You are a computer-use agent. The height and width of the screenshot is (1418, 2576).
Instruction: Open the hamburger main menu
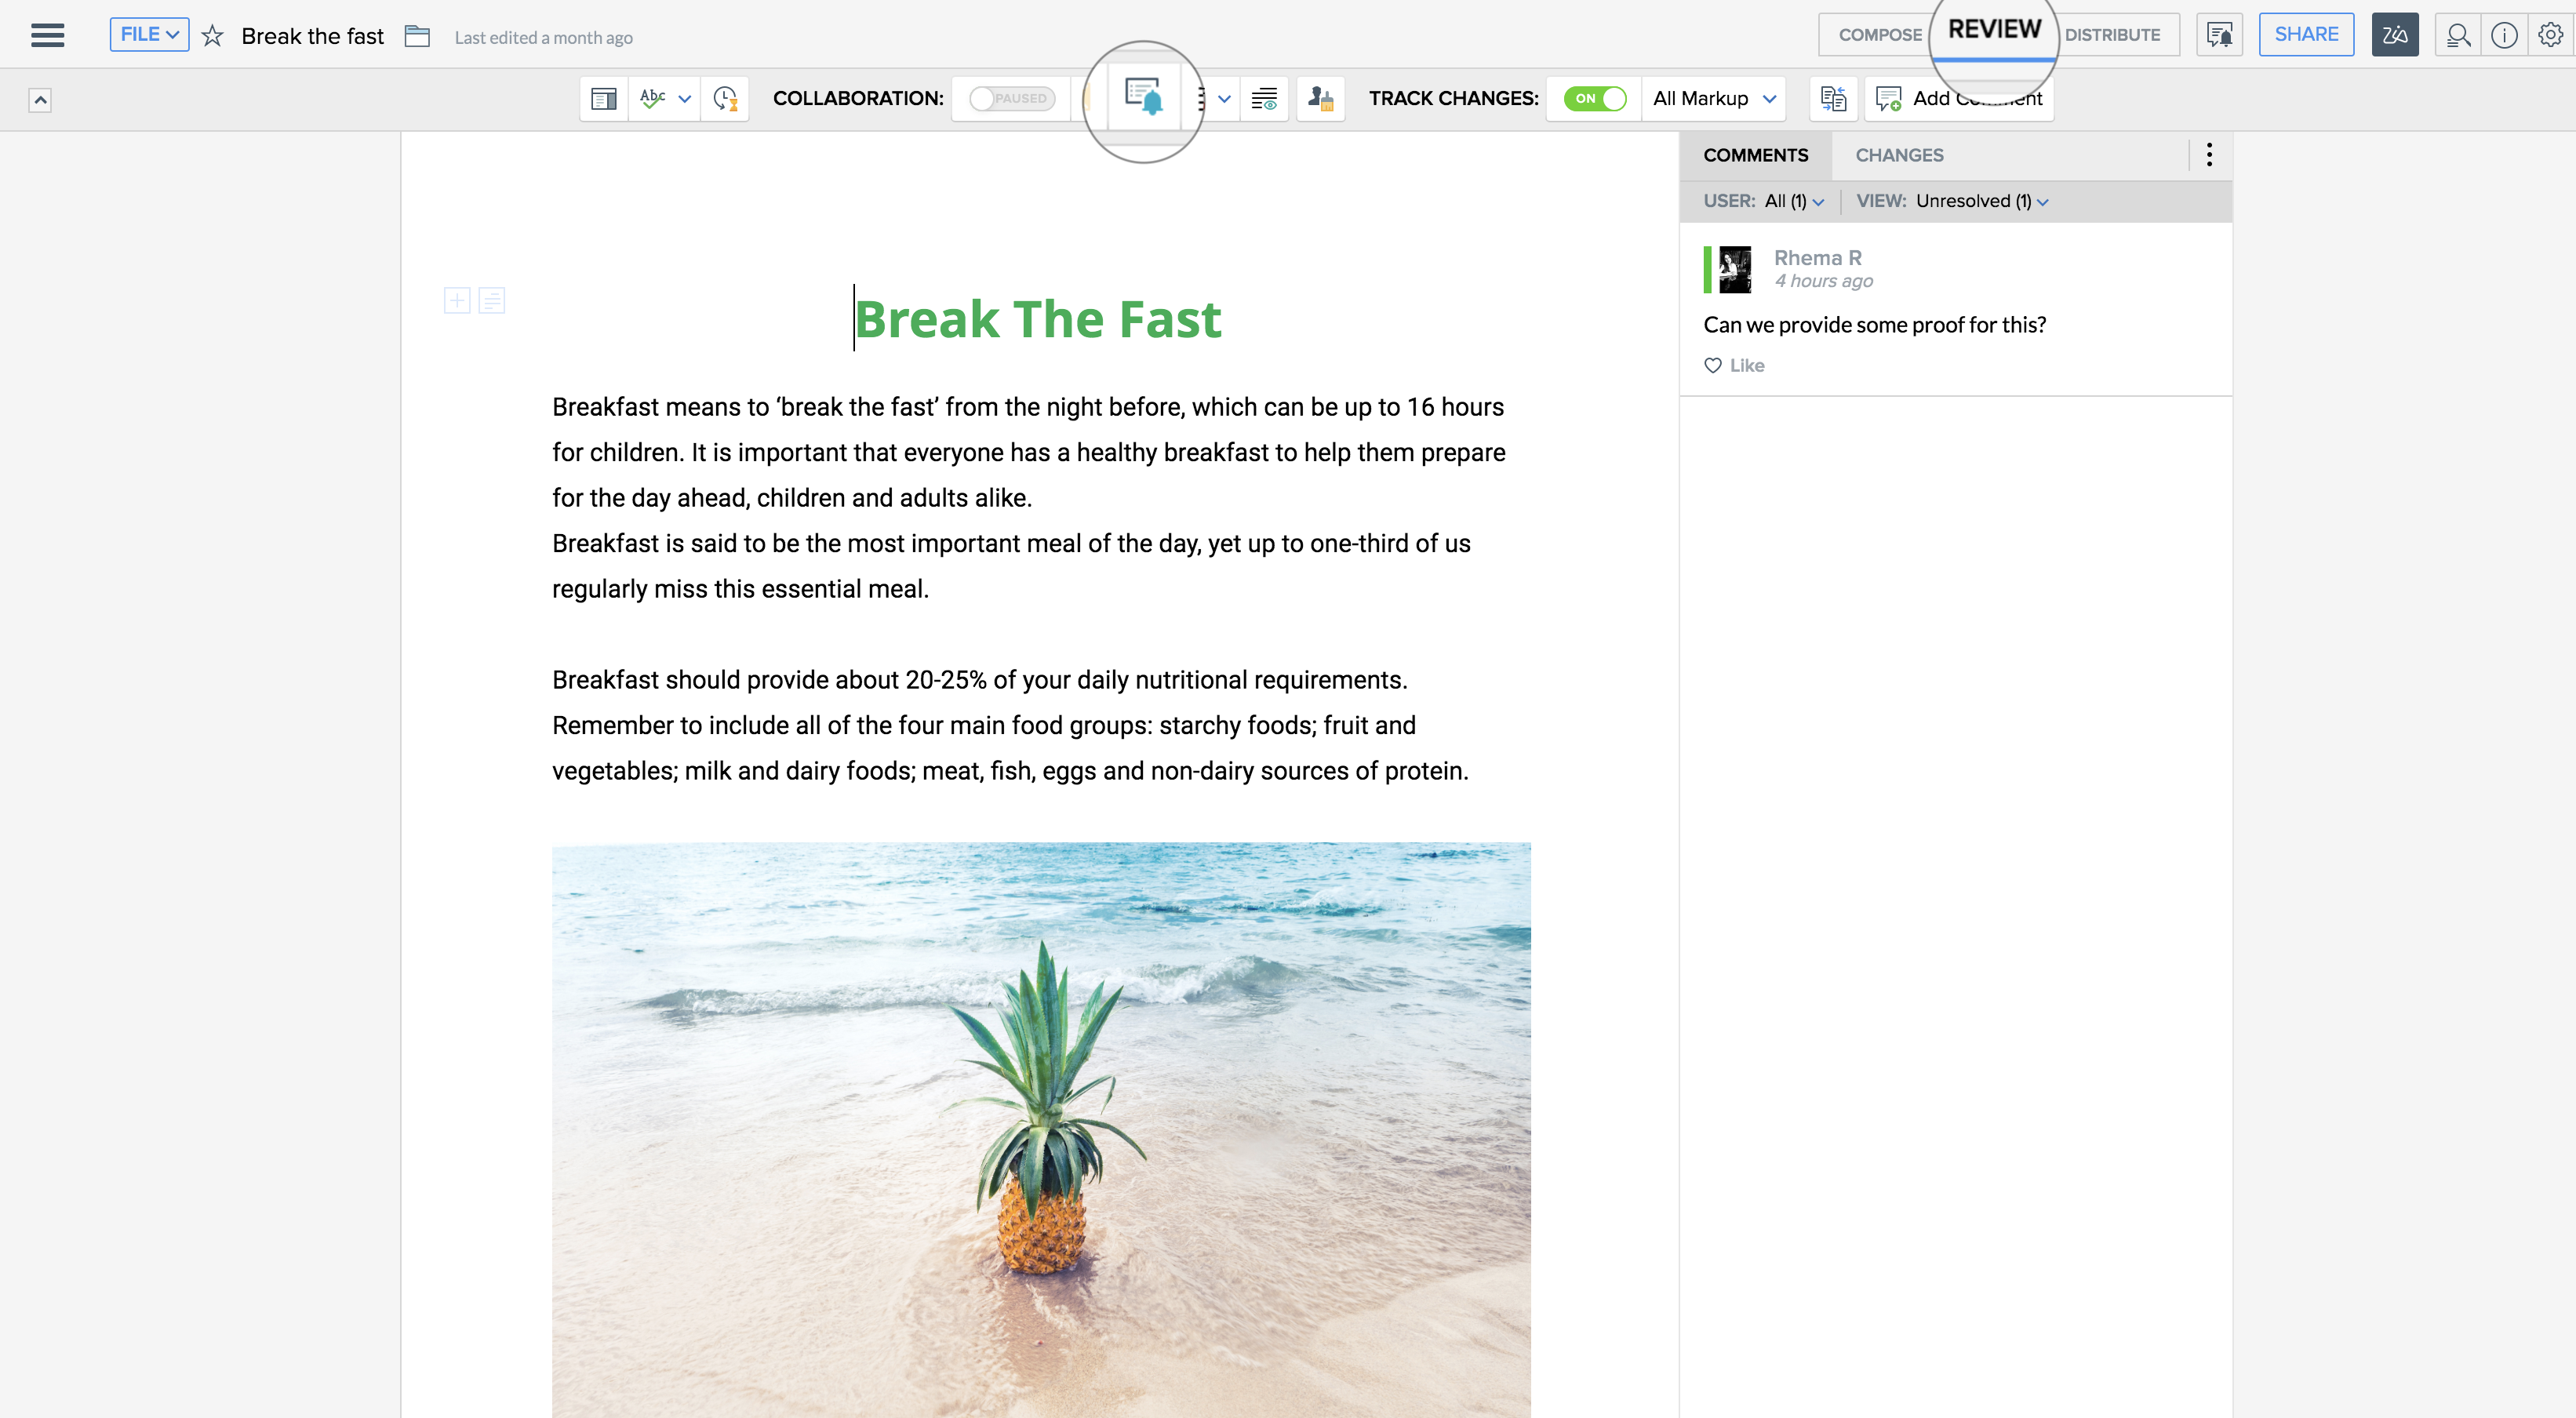pyautogui.click(x=47, y=35)
